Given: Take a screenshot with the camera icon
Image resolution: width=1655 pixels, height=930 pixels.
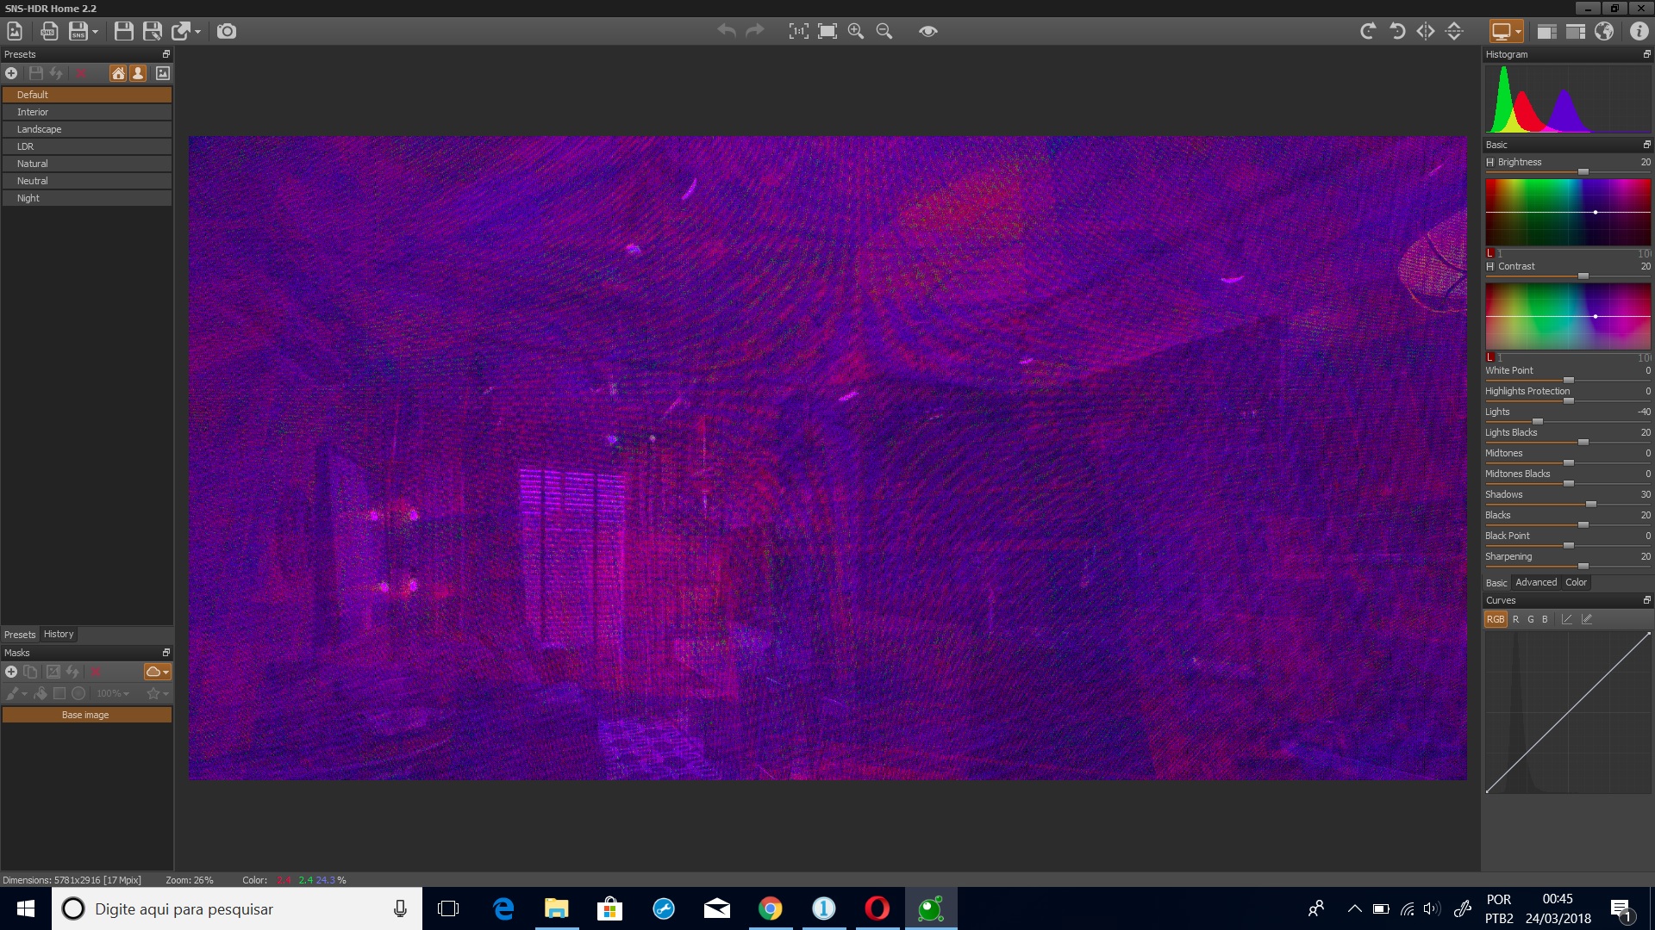Looking at the screenshot, I should (x=227, y=31).
